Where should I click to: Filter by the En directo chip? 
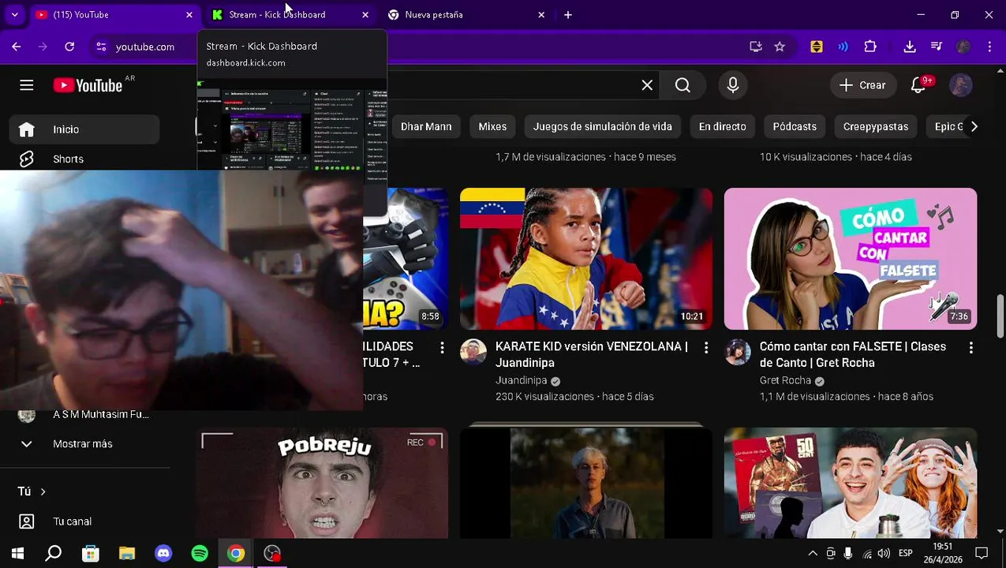(723, 126)
